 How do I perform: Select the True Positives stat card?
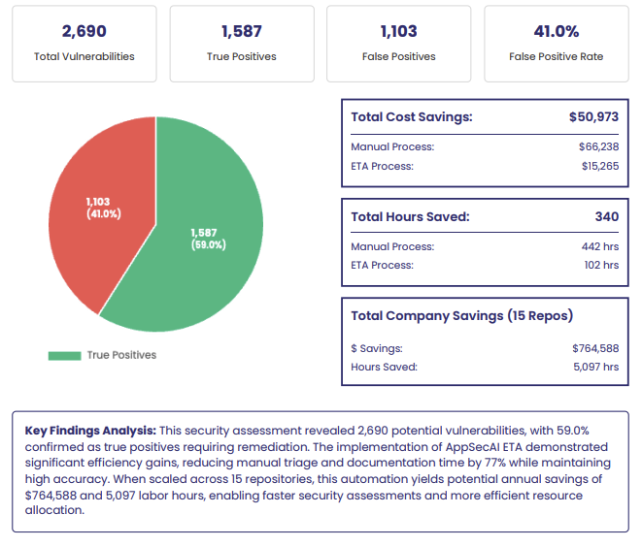pyautogui.click(x=241, y=43)
